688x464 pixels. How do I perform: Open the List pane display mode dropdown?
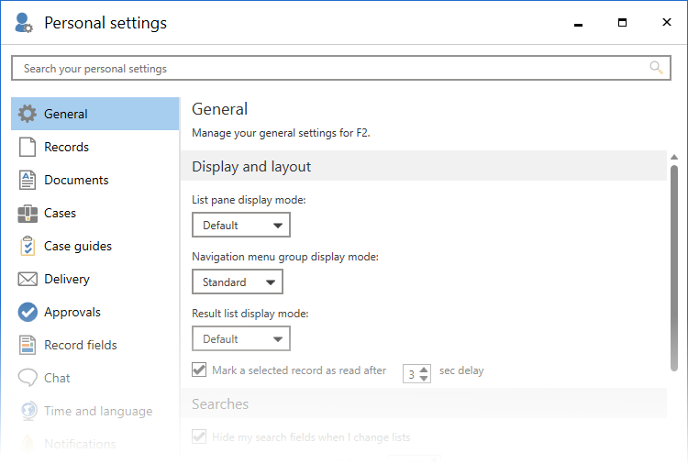[241, 226]
